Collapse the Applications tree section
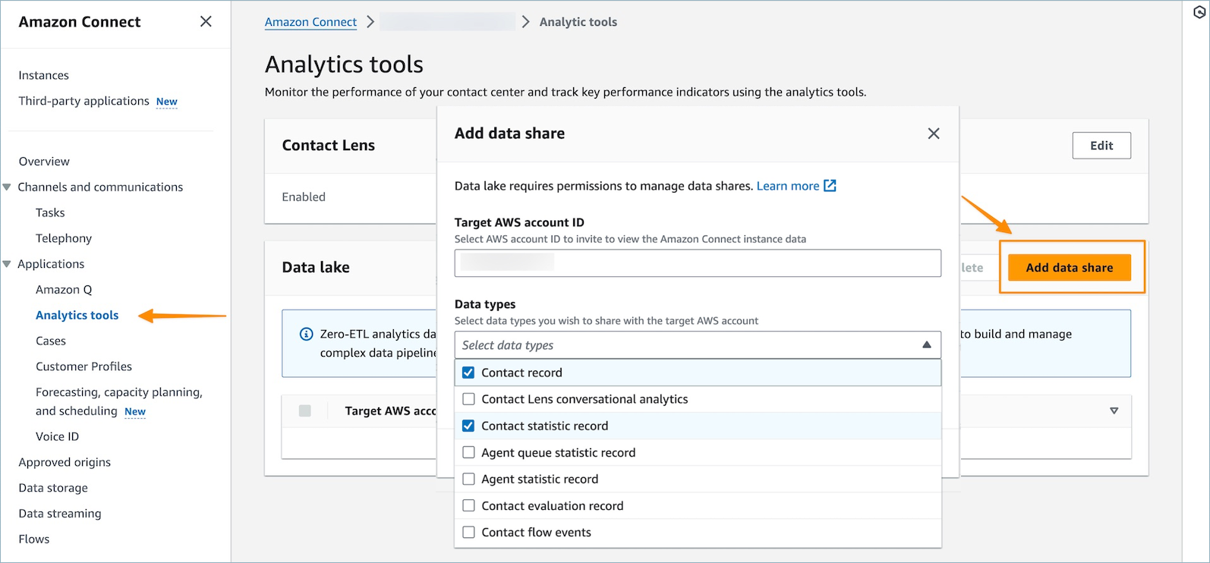This screenshot has height=563, width=1210. pyautogui.click(x=7, y=264)
